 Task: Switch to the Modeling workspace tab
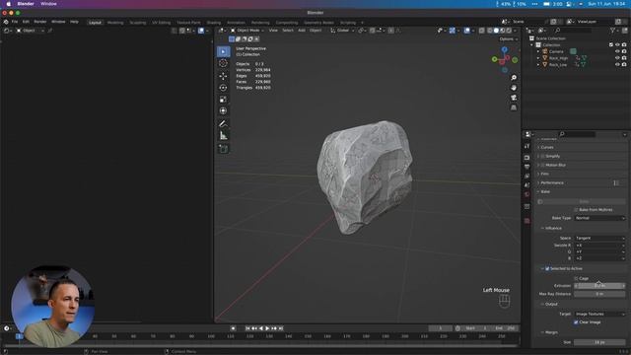(115, 23)
